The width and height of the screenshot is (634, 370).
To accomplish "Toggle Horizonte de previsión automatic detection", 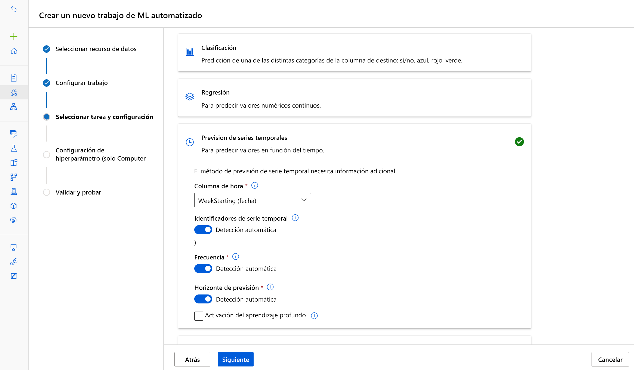I will 203,299.
